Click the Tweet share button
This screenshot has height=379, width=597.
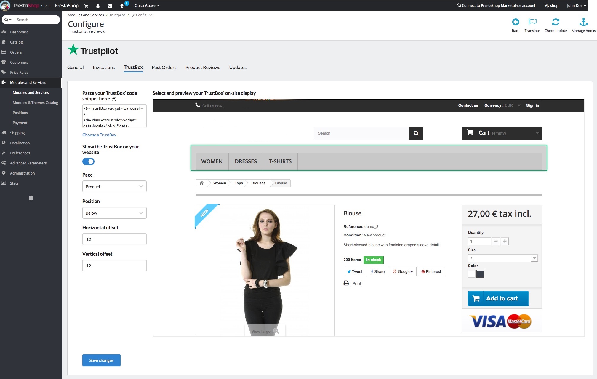(355, 271)
